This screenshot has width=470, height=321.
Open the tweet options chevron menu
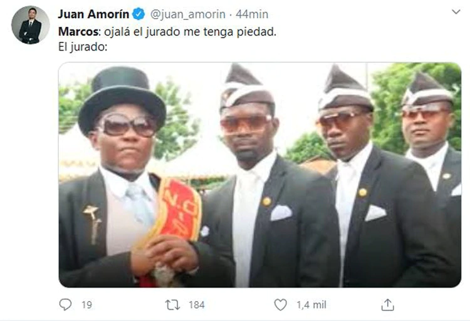point(455,12)
